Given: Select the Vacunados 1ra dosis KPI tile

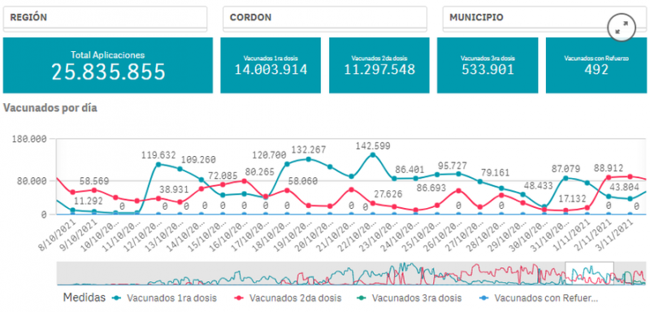Looking at the screenshot, I should click(x=271, y=66).
